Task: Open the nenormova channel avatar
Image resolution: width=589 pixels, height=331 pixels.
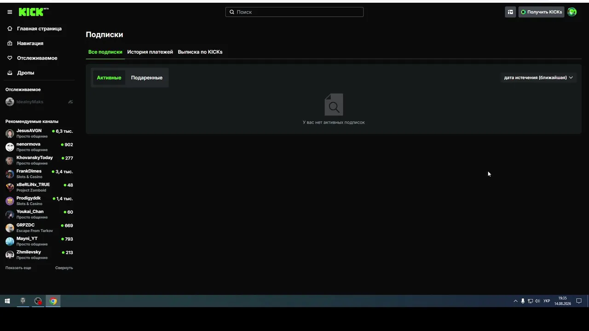Action: click(10, 147)
